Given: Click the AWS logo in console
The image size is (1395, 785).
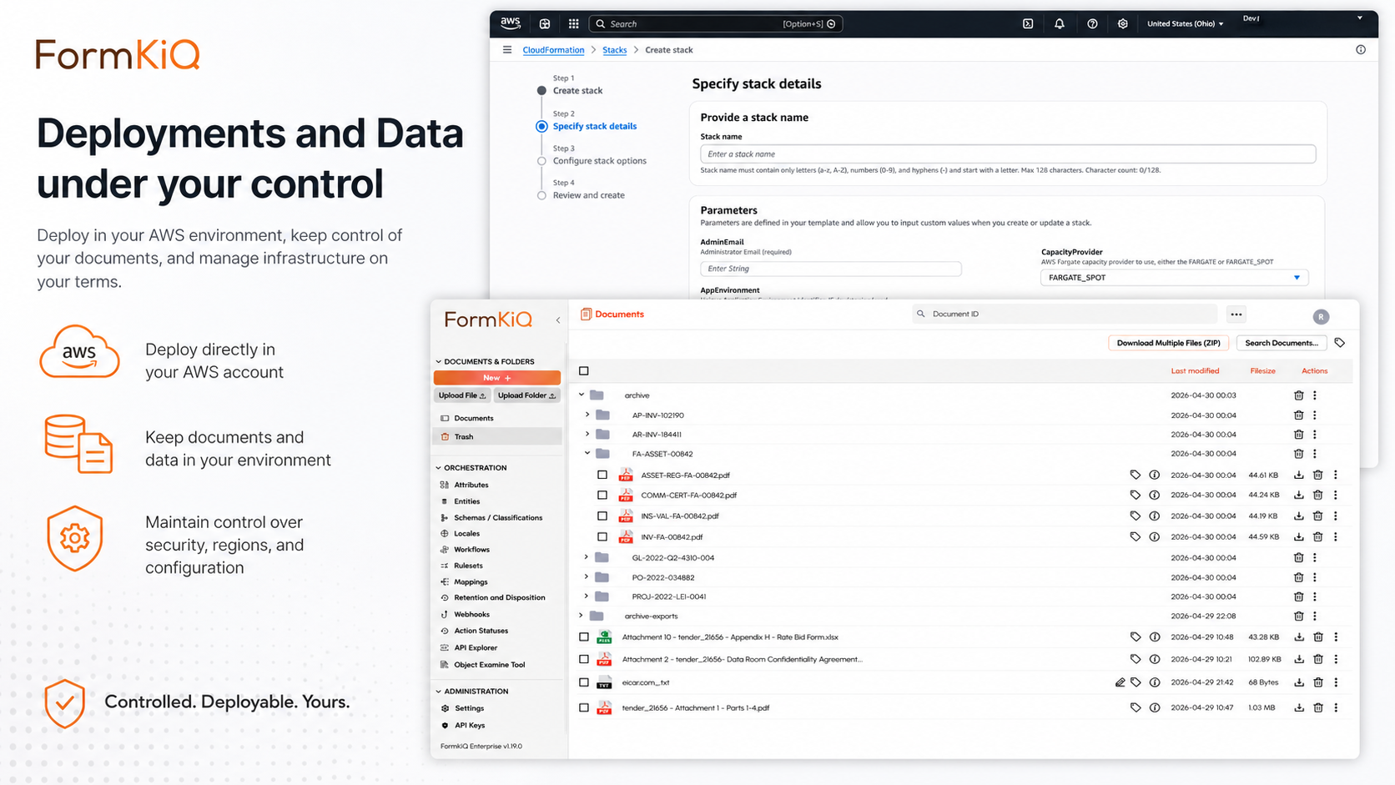Looking at the screenshot, I should tap(511, 23).
